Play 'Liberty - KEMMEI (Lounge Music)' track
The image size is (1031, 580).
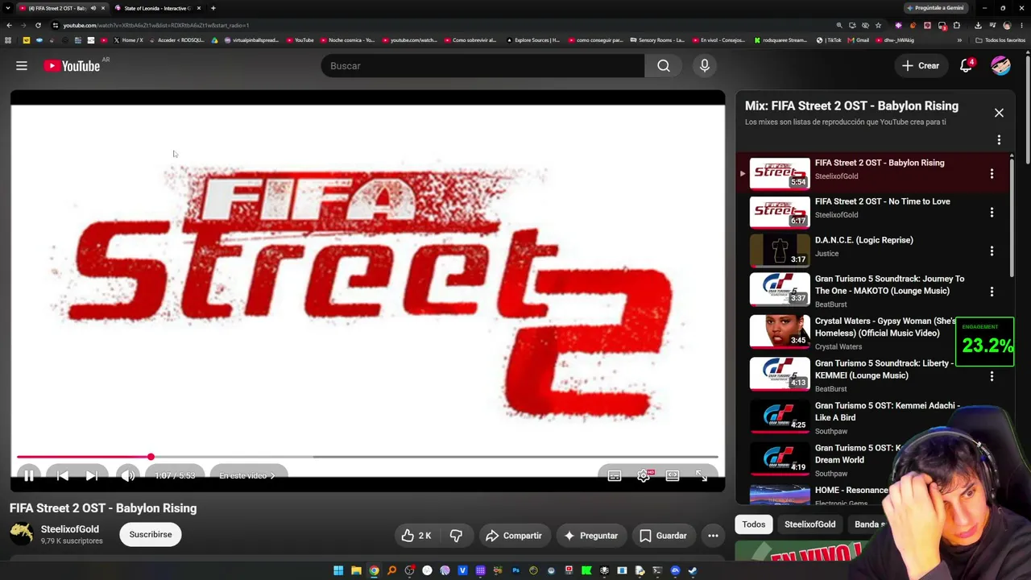point(780,375)
